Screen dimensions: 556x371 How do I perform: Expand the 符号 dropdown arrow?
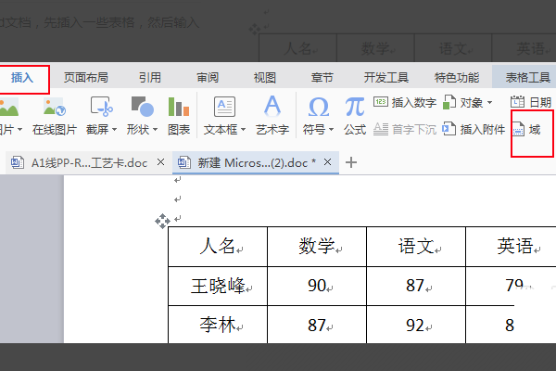[331, 130]
